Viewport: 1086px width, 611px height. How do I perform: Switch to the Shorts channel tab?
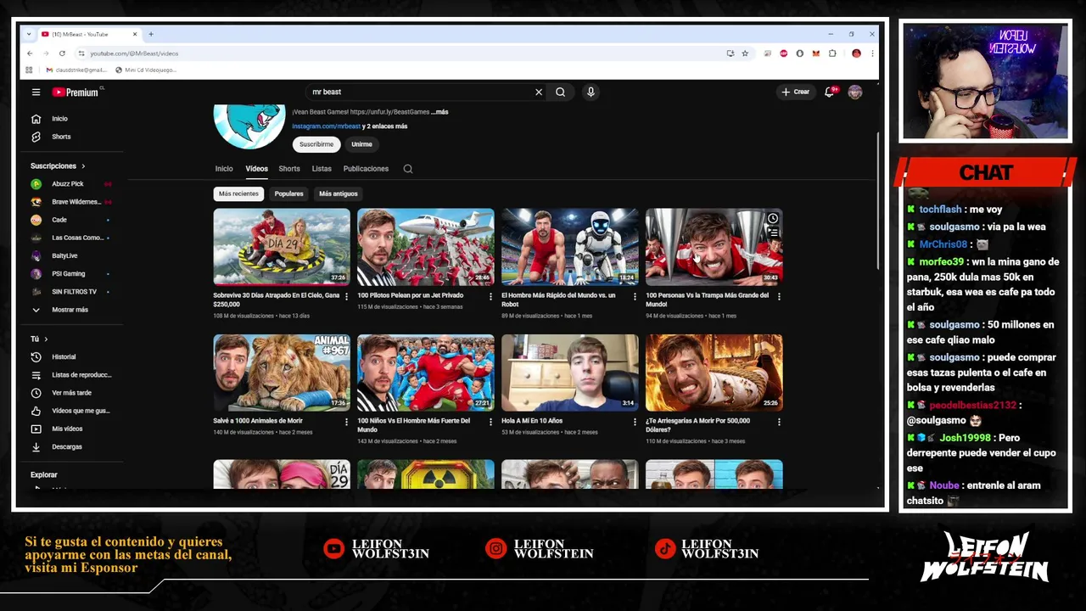289,169
